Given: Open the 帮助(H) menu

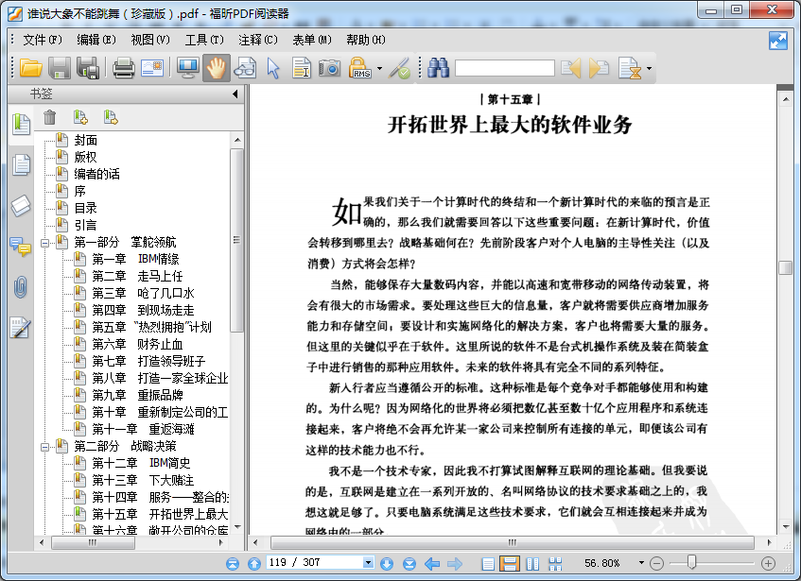Looking at the screenshot, I should 366,40.
